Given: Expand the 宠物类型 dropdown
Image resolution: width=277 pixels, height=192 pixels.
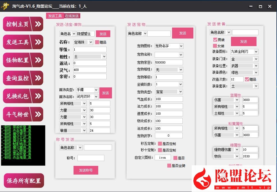Looking at the screenshot, I should 169,92.
